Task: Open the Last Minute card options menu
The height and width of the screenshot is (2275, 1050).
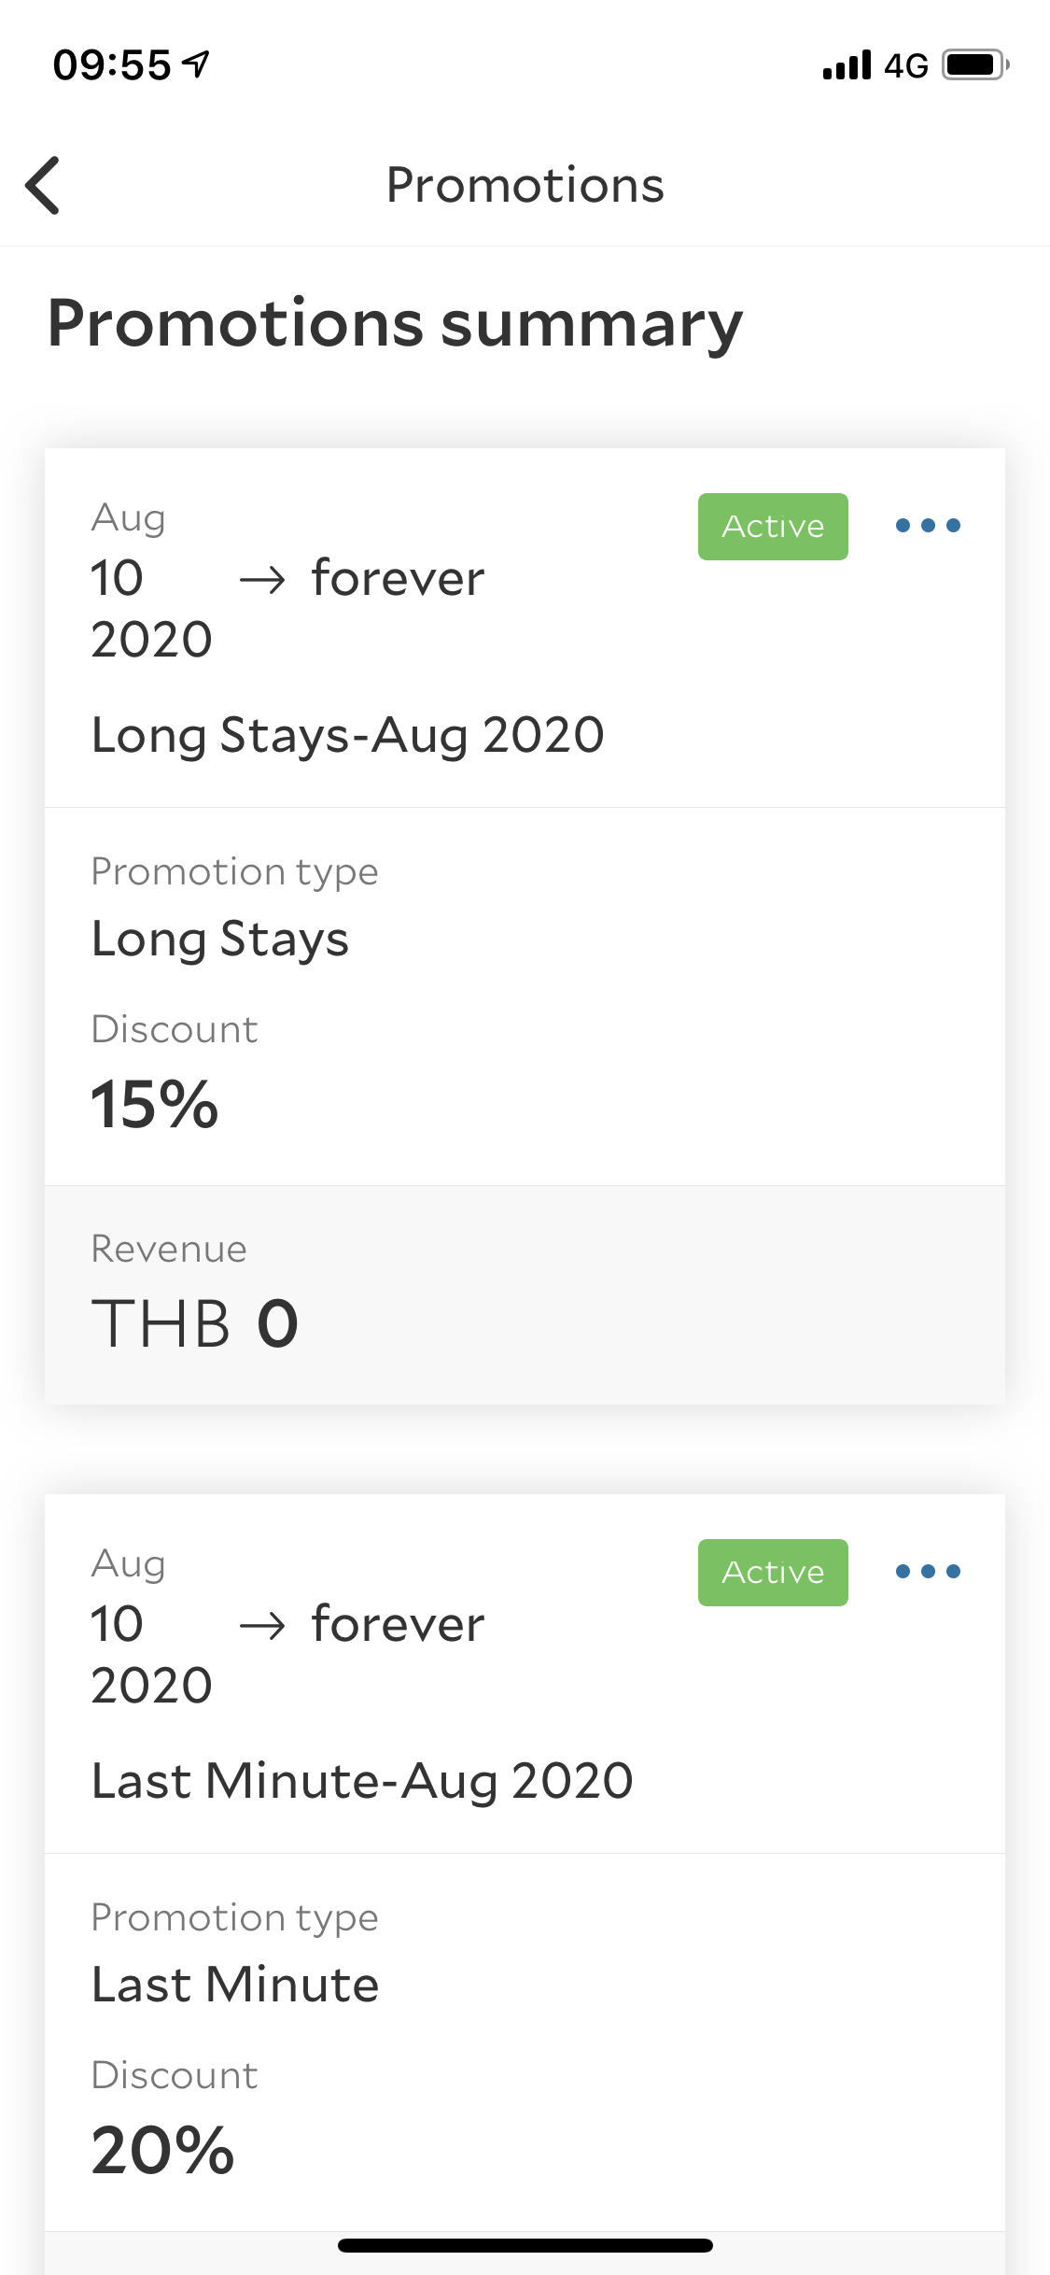Action: 928,1572
